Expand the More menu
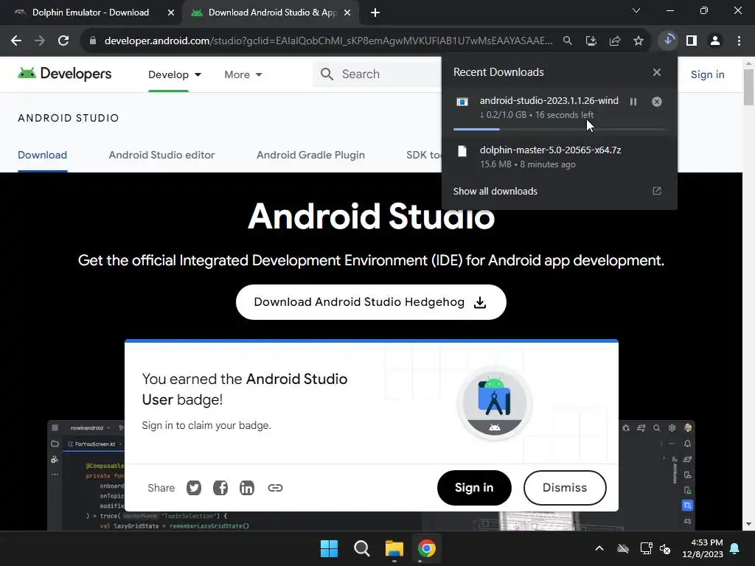 click(243, 74)
